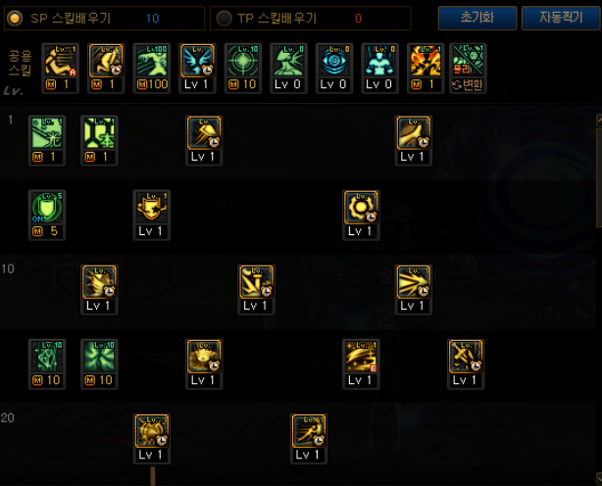Select the green shield ON skill Lv 5
The height and width of the screenshot is (486, 602).
coord(47,216)
